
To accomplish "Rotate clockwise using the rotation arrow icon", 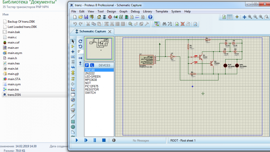I will coord(80,41).
